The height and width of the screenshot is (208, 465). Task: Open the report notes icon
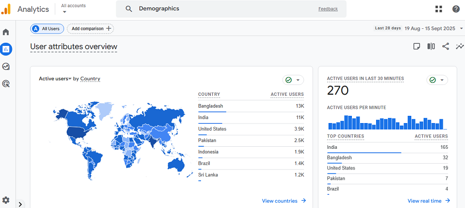pyautogui.click(x=416, y=47)
